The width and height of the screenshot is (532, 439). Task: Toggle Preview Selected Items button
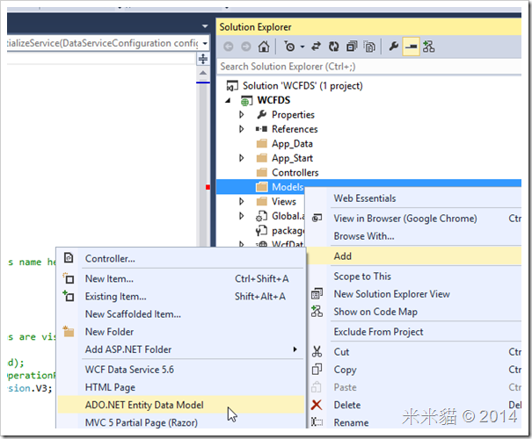pos(411,47)
